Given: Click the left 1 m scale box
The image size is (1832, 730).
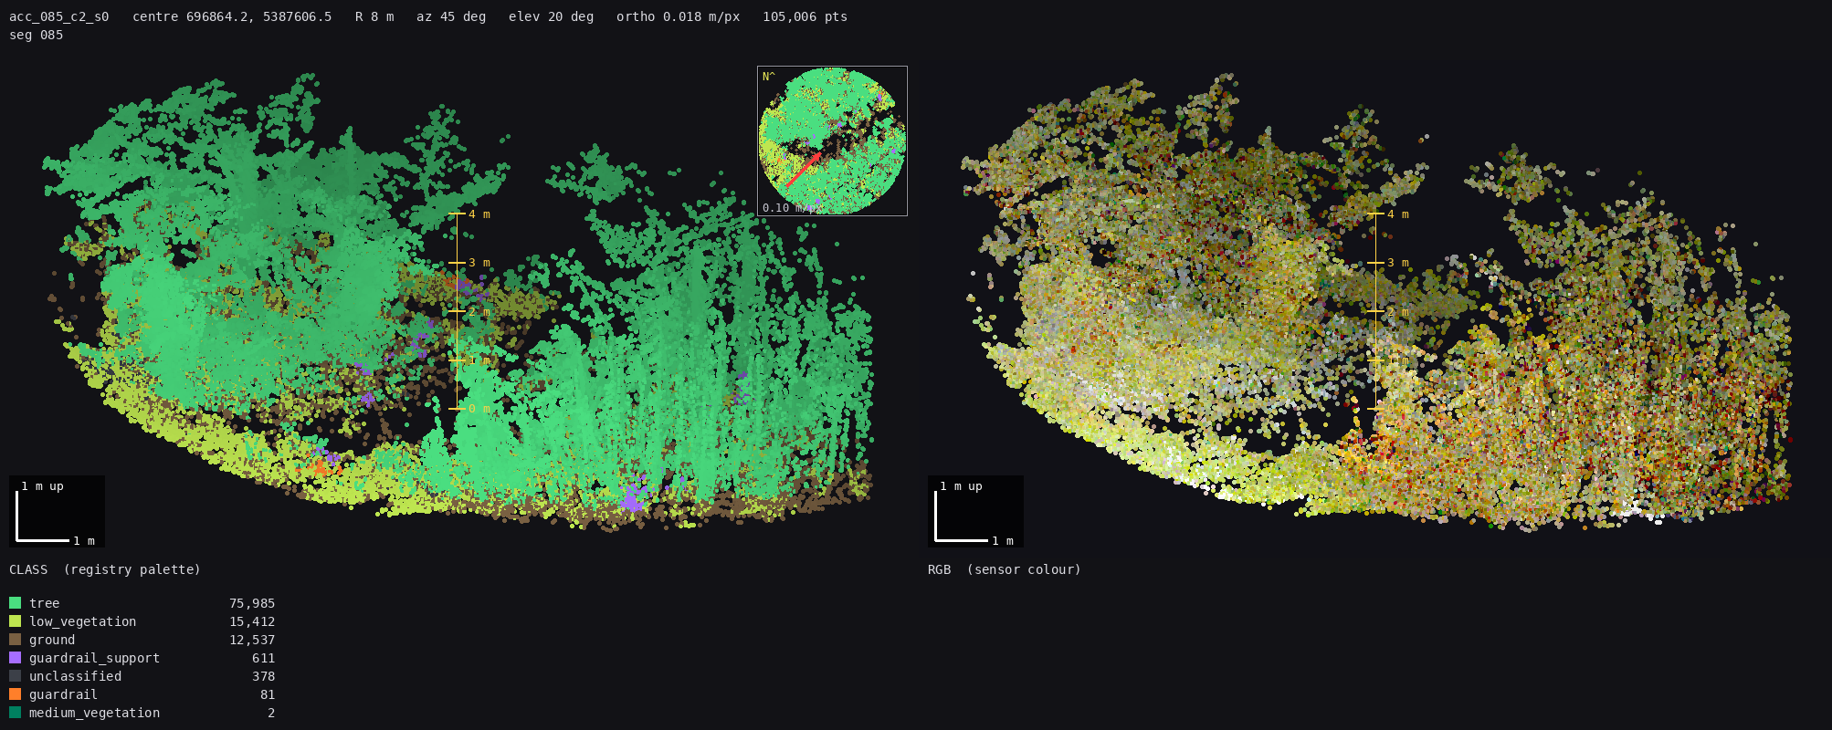Looking at the screenshot, I should (57, 511).
